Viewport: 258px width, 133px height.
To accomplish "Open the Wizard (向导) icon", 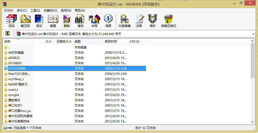I will (94, 21).
